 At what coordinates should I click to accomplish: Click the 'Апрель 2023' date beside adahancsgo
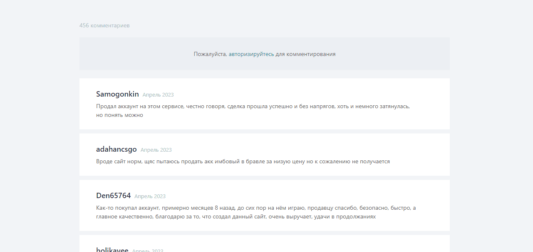point(156,150)
